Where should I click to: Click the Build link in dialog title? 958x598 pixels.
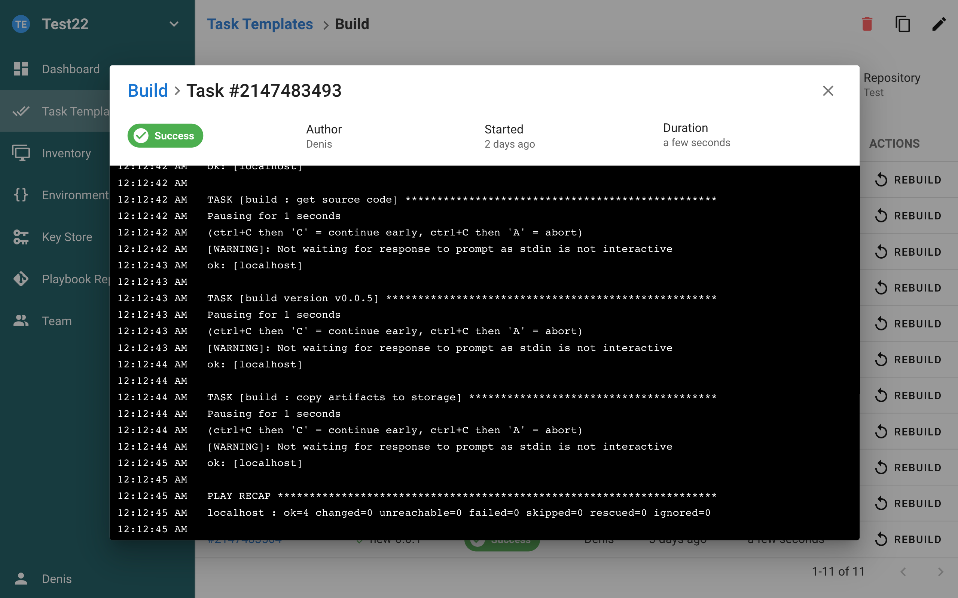(x=148, y=91)
